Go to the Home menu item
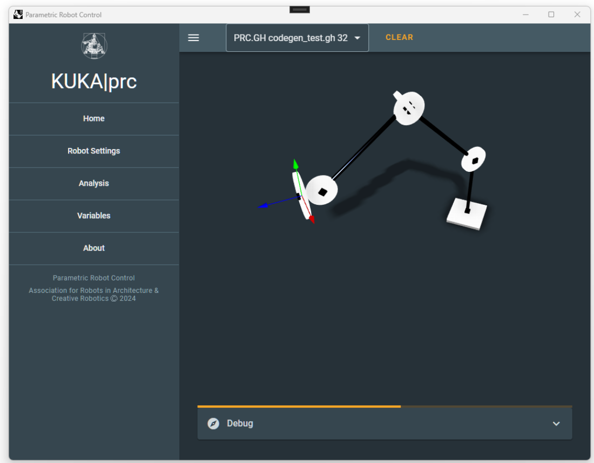 (x=94, y=119)
